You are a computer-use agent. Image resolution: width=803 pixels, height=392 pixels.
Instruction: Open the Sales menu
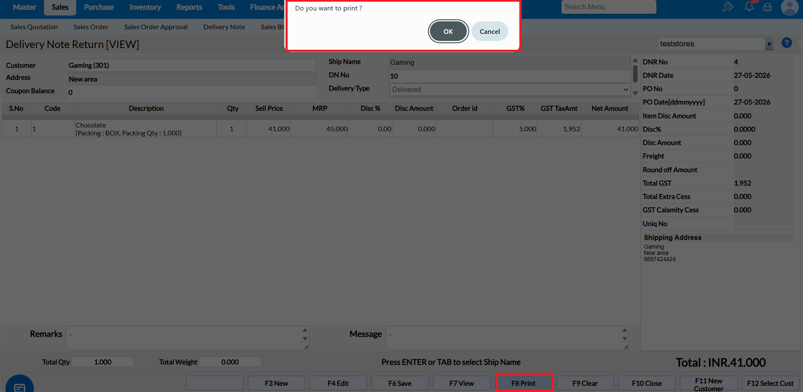(60, 7)
